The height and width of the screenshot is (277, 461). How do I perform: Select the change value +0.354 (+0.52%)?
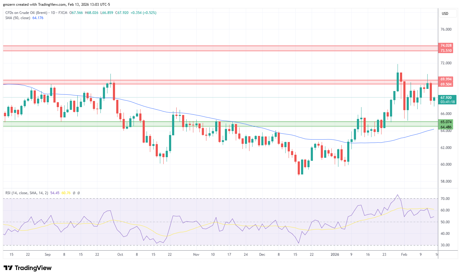144,13
